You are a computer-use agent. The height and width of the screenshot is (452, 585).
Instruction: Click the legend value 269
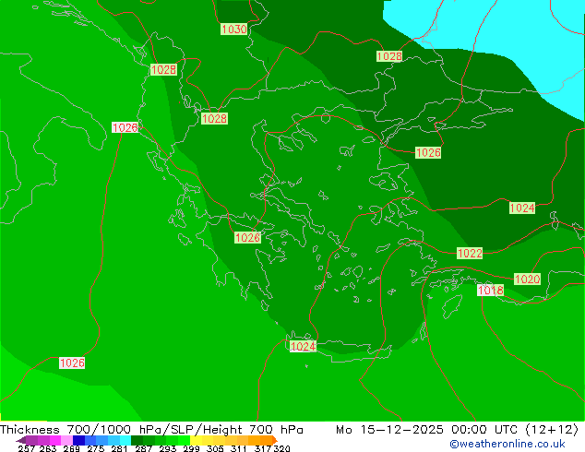click(x=72, y=448)
